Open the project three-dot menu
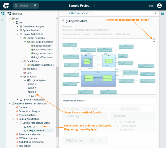 click(95, 6)
